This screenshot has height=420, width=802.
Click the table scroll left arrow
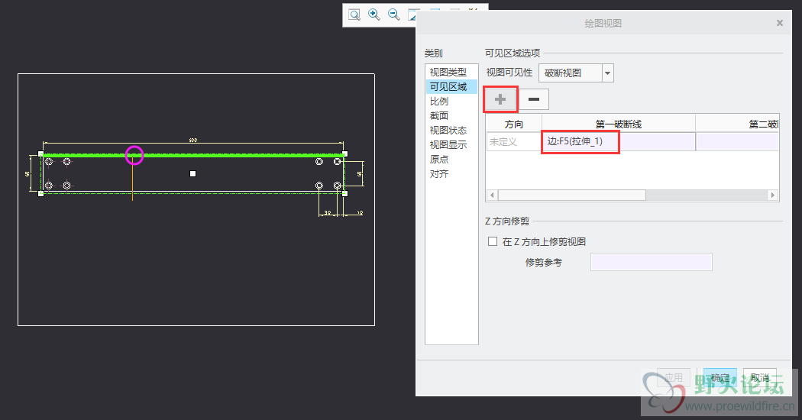[492, 195]
